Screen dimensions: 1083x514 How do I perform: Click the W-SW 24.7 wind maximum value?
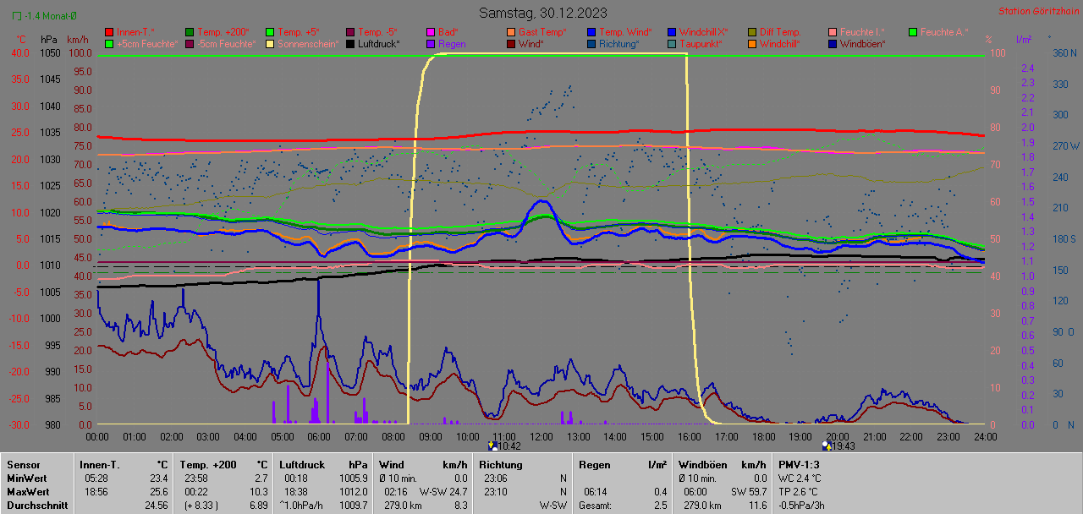click(x=443, y=491)
